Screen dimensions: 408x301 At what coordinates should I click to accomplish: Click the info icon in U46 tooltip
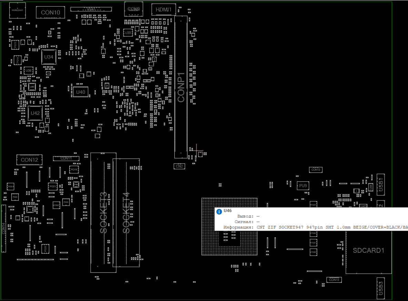(x=219, y=211)
